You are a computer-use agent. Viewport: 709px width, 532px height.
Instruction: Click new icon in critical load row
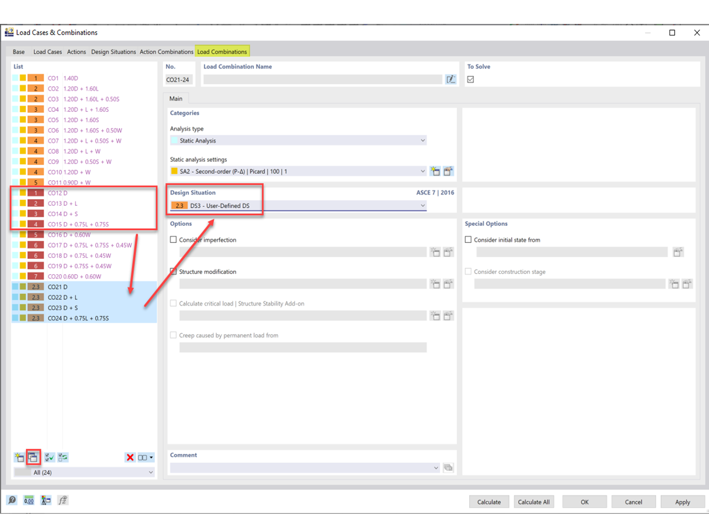click(x=435, y=316)
